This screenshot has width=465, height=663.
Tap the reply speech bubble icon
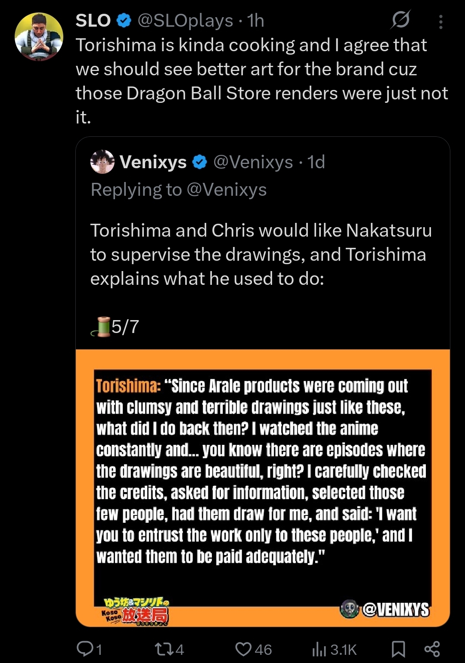coord(85,649)
